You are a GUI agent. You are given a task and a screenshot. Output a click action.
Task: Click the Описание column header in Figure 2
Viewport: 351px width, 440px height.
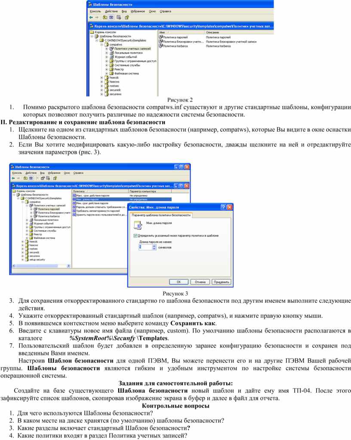239,33
